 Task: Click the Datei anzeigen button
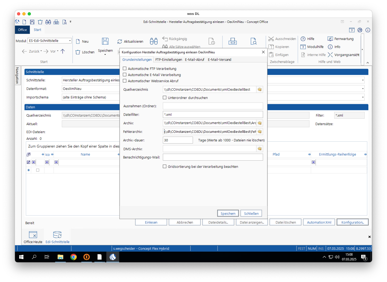tap(252, 222)
